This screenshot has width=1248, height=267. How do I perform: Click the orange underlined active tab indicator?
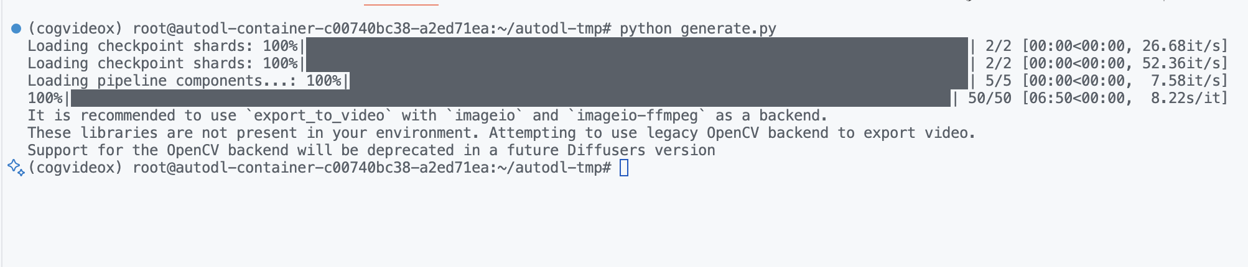click(x=401, y=4)
